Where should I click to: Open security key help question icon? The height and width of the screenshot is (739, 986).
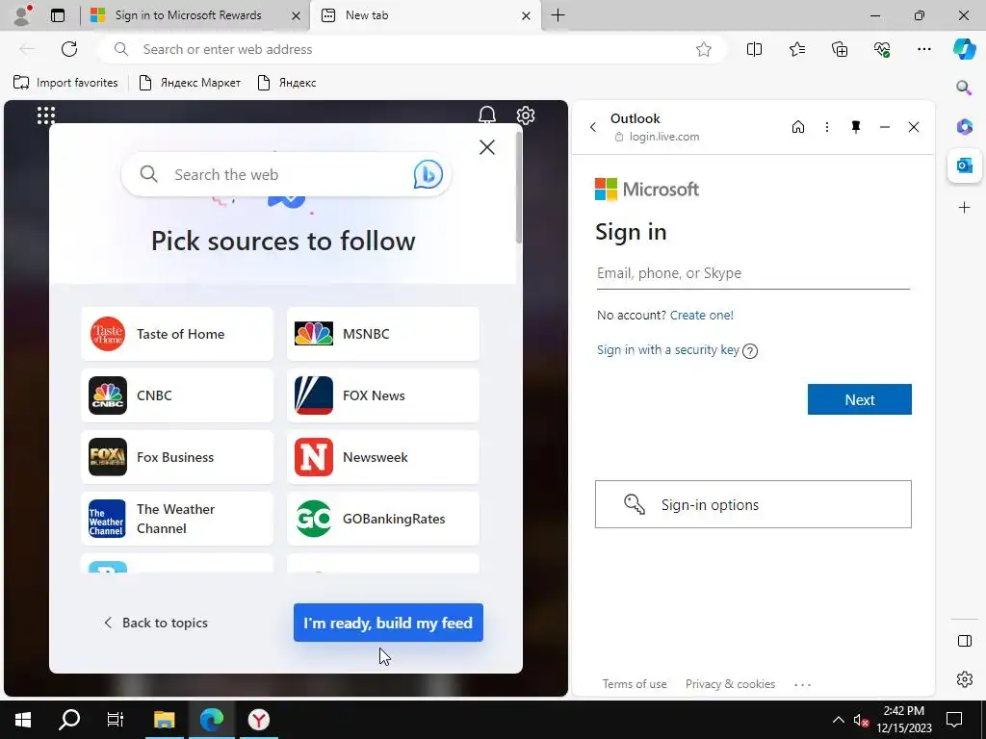pyautogui.click(x=749, y=351)
